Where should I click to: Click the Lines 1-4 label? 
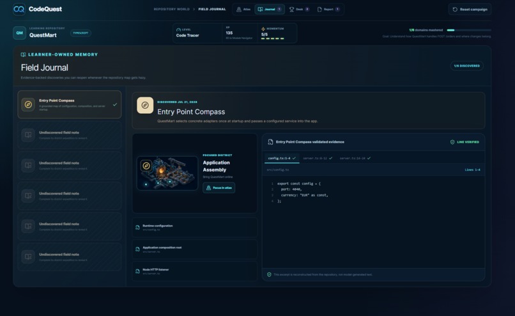[472, 170]
